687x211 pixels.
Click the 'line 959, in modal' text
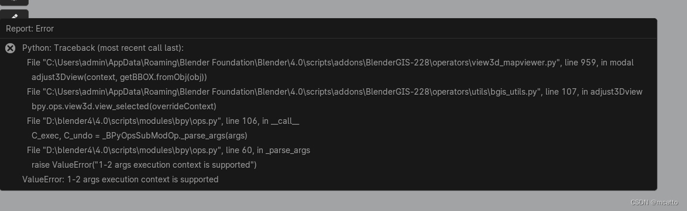point(599,63)
